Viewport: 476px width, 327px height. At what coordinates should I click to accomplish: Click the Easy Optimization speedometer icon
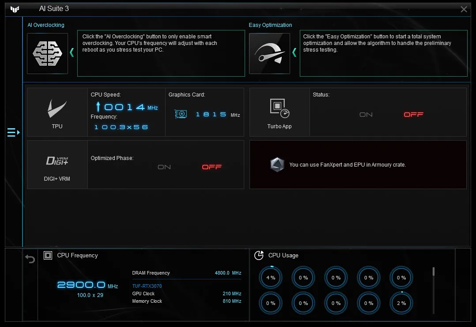pos(269,53)
